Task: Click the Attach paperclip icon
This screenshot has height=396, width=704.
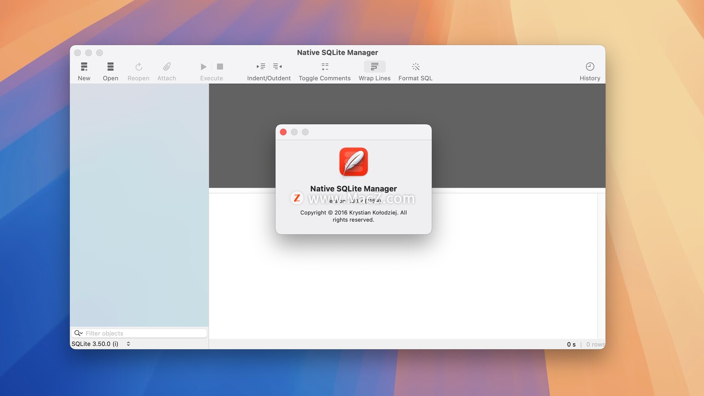Action: click(167, 67)
